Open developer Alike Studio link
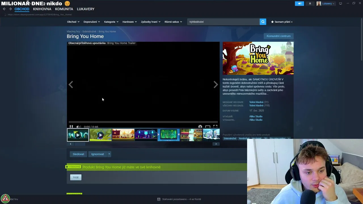The width and height of the screenshot is (363, 204). coord(256,116)
